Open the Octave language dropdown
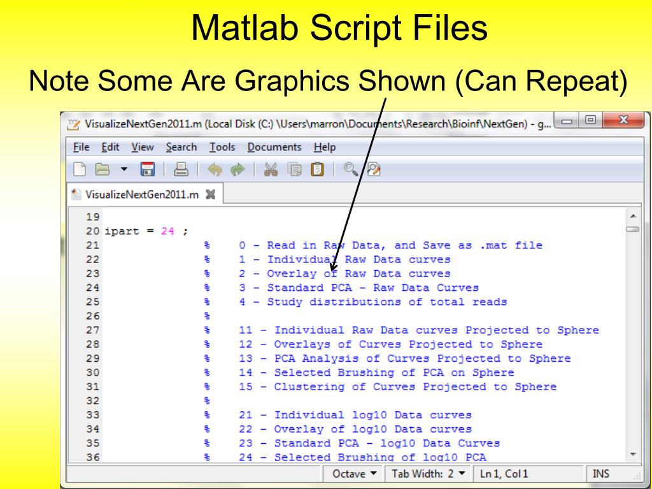 [x=354, y=474]
